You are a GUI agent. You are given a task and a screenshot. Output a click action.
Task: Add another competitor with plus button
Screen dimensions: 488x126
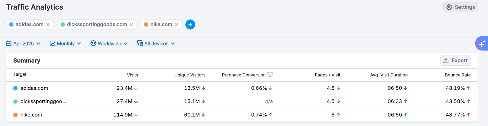tap(190, 24)
